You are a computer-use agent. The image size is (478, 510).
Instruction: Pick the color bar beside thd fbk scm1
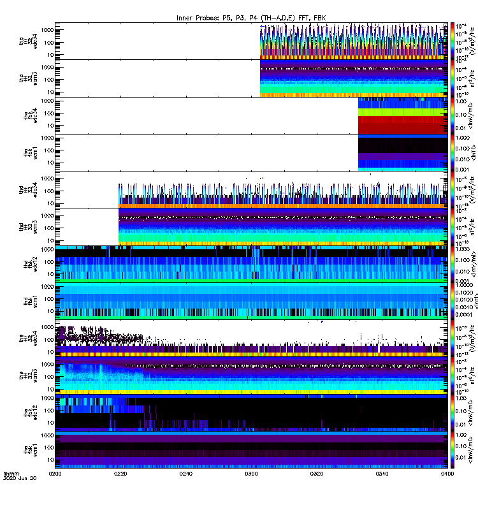pos(453,301)
